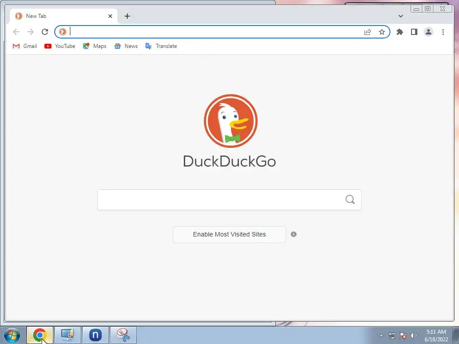
Task: Open the blue 'n' app in the taskbar
Action: click(95, 335)
